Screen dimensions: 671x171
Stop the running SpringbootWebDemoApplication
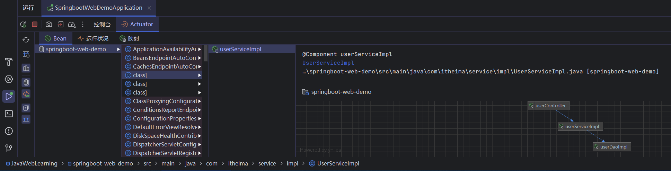coord(35,24)
